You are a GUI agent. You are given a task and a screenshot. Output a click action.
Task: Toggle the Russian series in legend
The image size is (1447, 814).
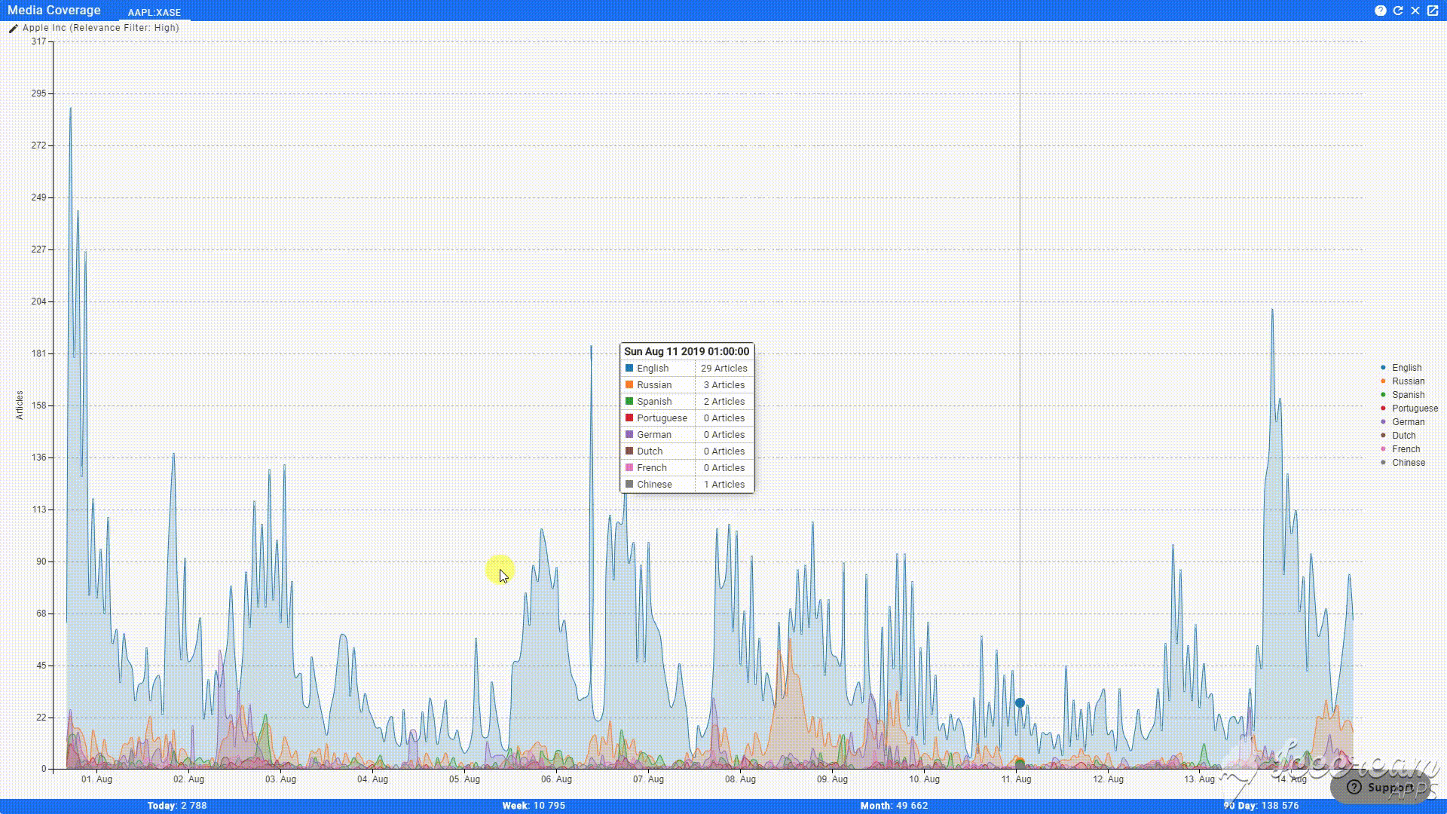(x=1407, y=381)
